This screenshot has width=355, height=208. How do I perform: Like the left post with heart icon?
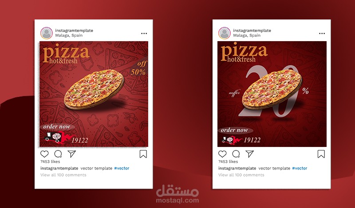[44, 154]
